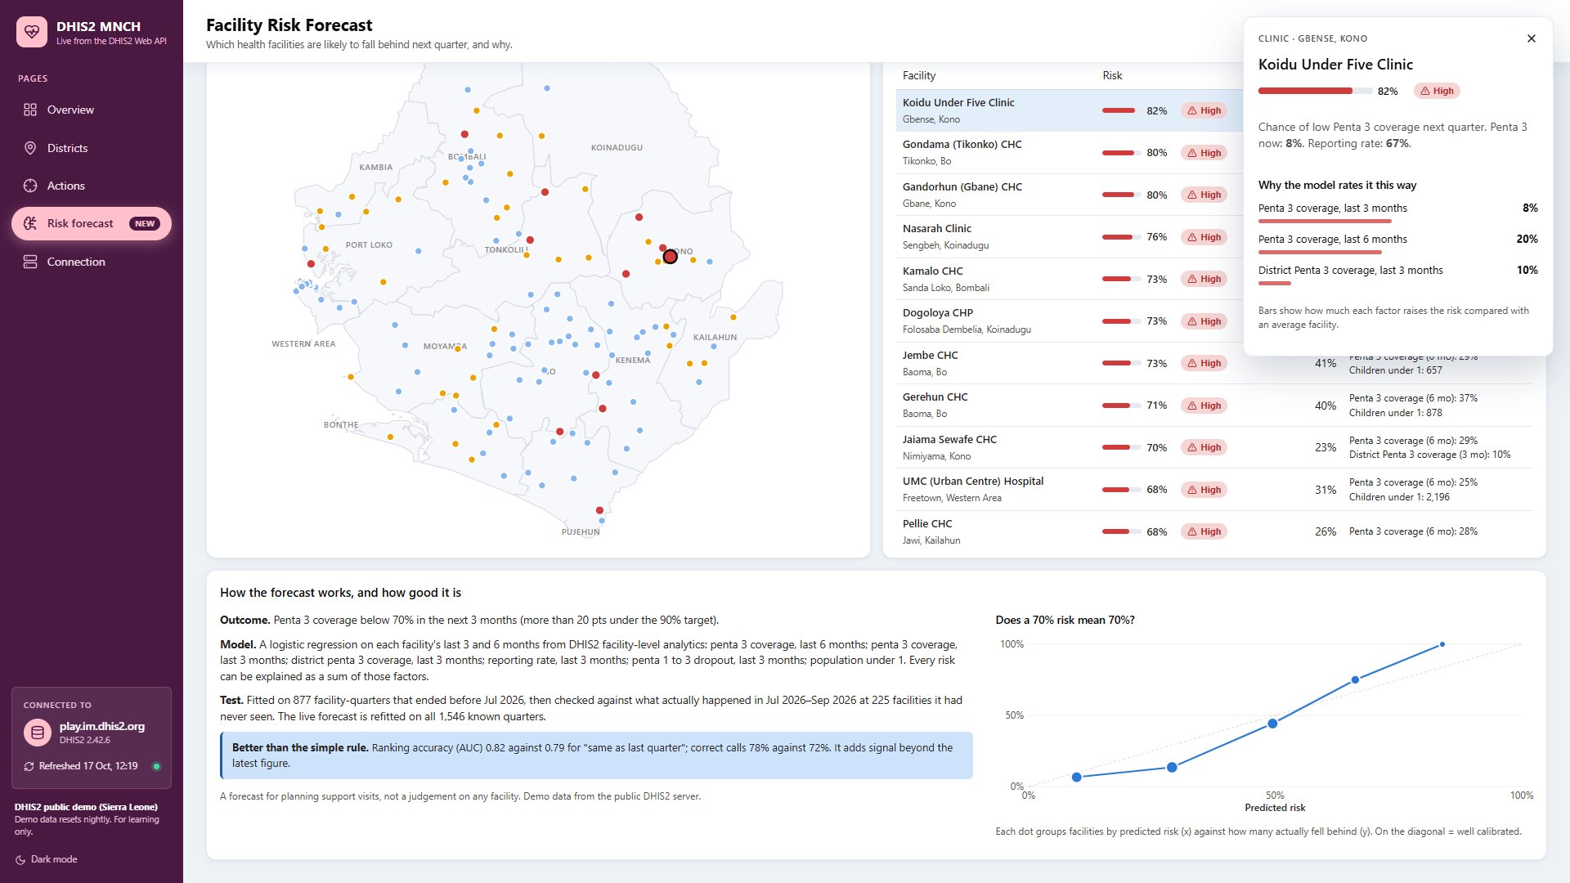This screenshot has height=883, width=1570.
Task: Click the KOINADUGU district label on map
Action: coord(617,148)
